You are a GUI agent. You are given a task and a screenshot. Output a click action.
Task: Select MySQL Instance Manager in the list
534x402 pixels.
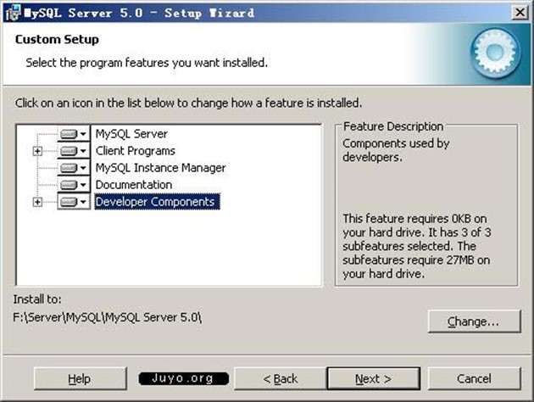pos(160,168)
